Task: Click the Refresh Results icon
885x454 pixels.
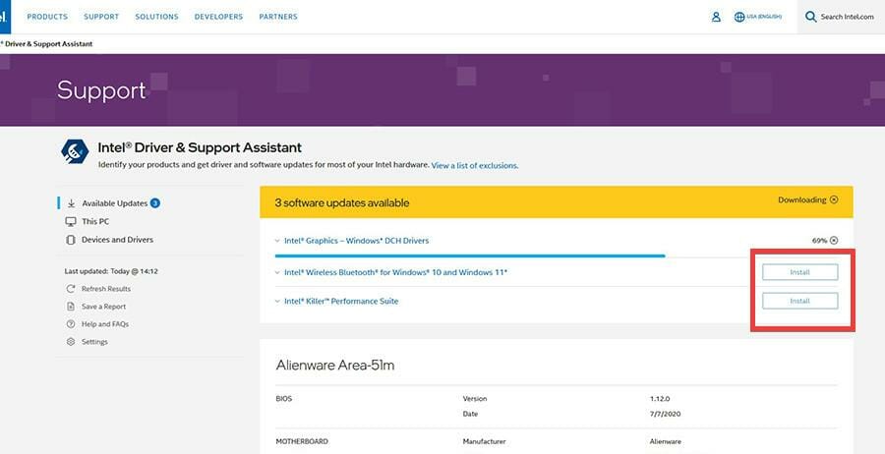Action: (x=71, y=289)
